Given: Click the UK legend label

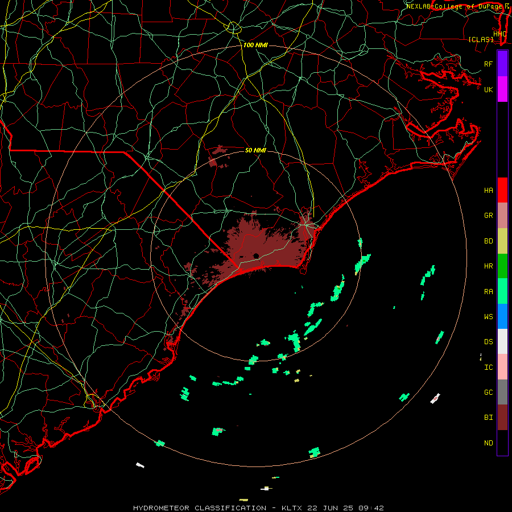Looking at the screenshot, I should tap(488, 89).
